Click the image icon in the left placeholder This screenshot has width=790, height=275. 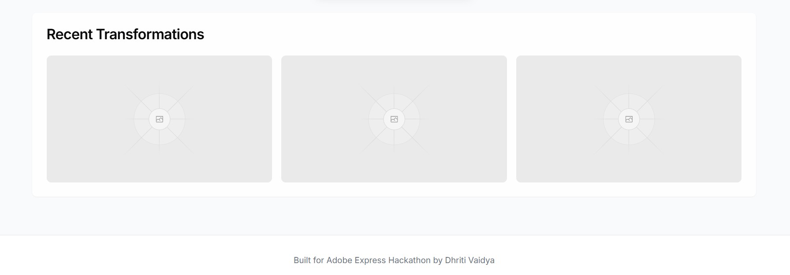[x=160, y=119]
